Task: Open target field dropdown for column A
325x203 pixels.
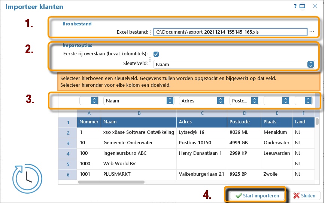Action: click(89, 101)
